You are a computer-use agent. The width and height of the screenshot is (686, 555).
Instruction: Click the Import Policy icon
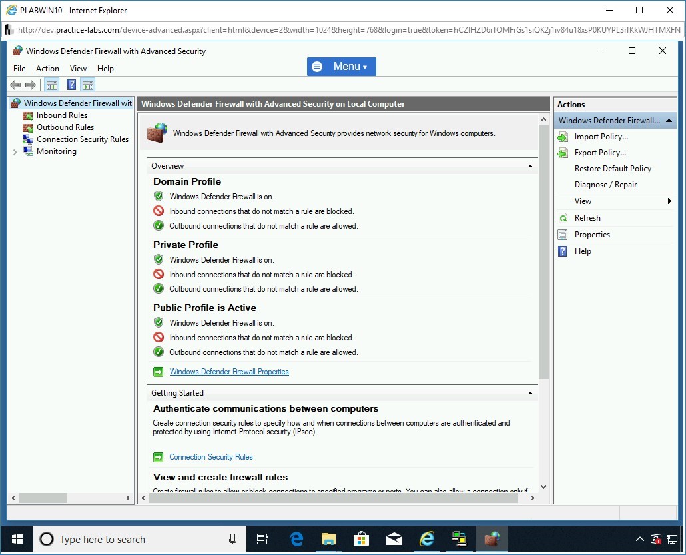[x=563, y=137]
